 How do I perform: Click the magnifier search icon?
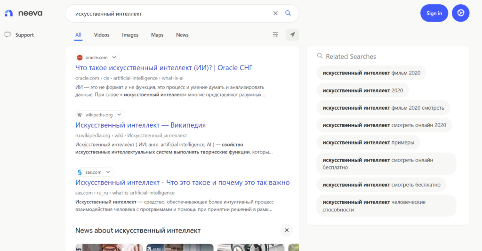tap(288, 13)
